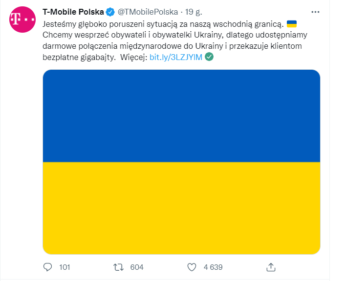Click the reply speech bubble icon
The image size is (345, 281).
[48, 267]
